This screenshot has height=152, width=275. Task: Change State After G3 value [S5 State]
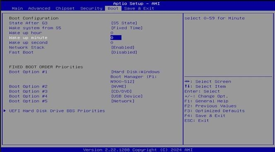click(x=124, y=23)
